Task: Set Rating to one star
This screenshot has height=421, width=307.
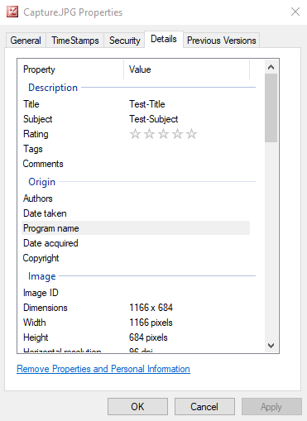Action: point(135,134)
